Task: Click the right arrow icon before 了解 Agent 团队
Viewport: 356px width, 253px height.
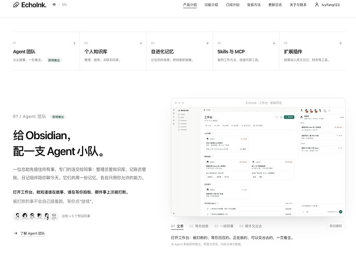Action: click(15, 233)
